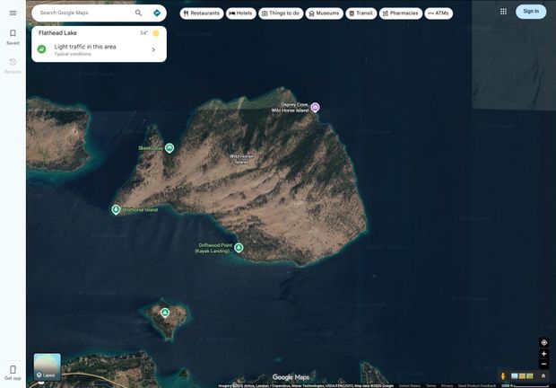Screen dimensions: 556x388
Task: Click Driftwood Point kayak landing marker
Action: 239,247
